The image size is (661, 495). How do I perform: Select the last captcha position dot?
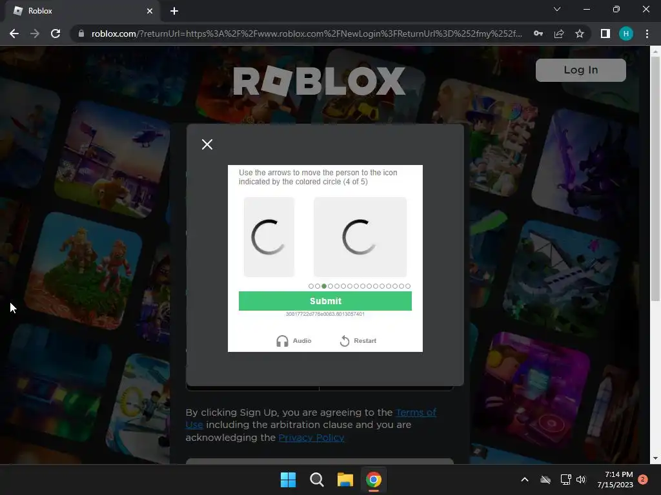(x=408, y=286)
